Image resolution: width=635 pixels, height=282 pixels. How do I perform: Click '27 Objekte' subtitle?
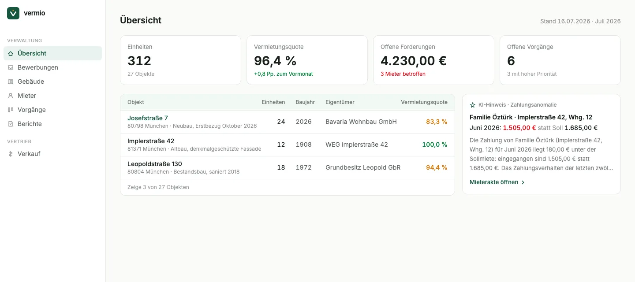[x=141, y=74]
